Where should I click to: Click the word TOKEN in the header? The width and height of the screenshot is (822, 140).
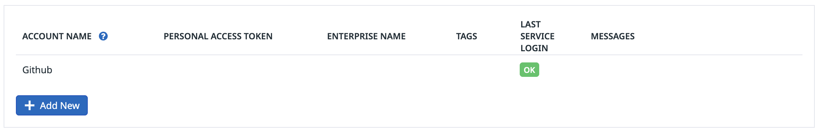tap(258, 36)
